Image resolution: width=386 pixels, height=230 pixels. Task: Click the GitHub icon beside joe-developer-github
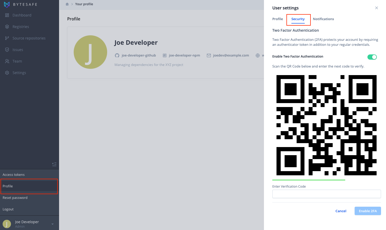pos(117,55)
